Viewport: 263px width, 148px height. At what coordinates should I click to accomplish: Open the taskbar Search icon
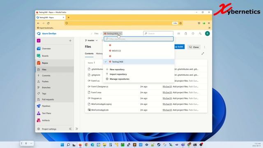coord(68,145)
